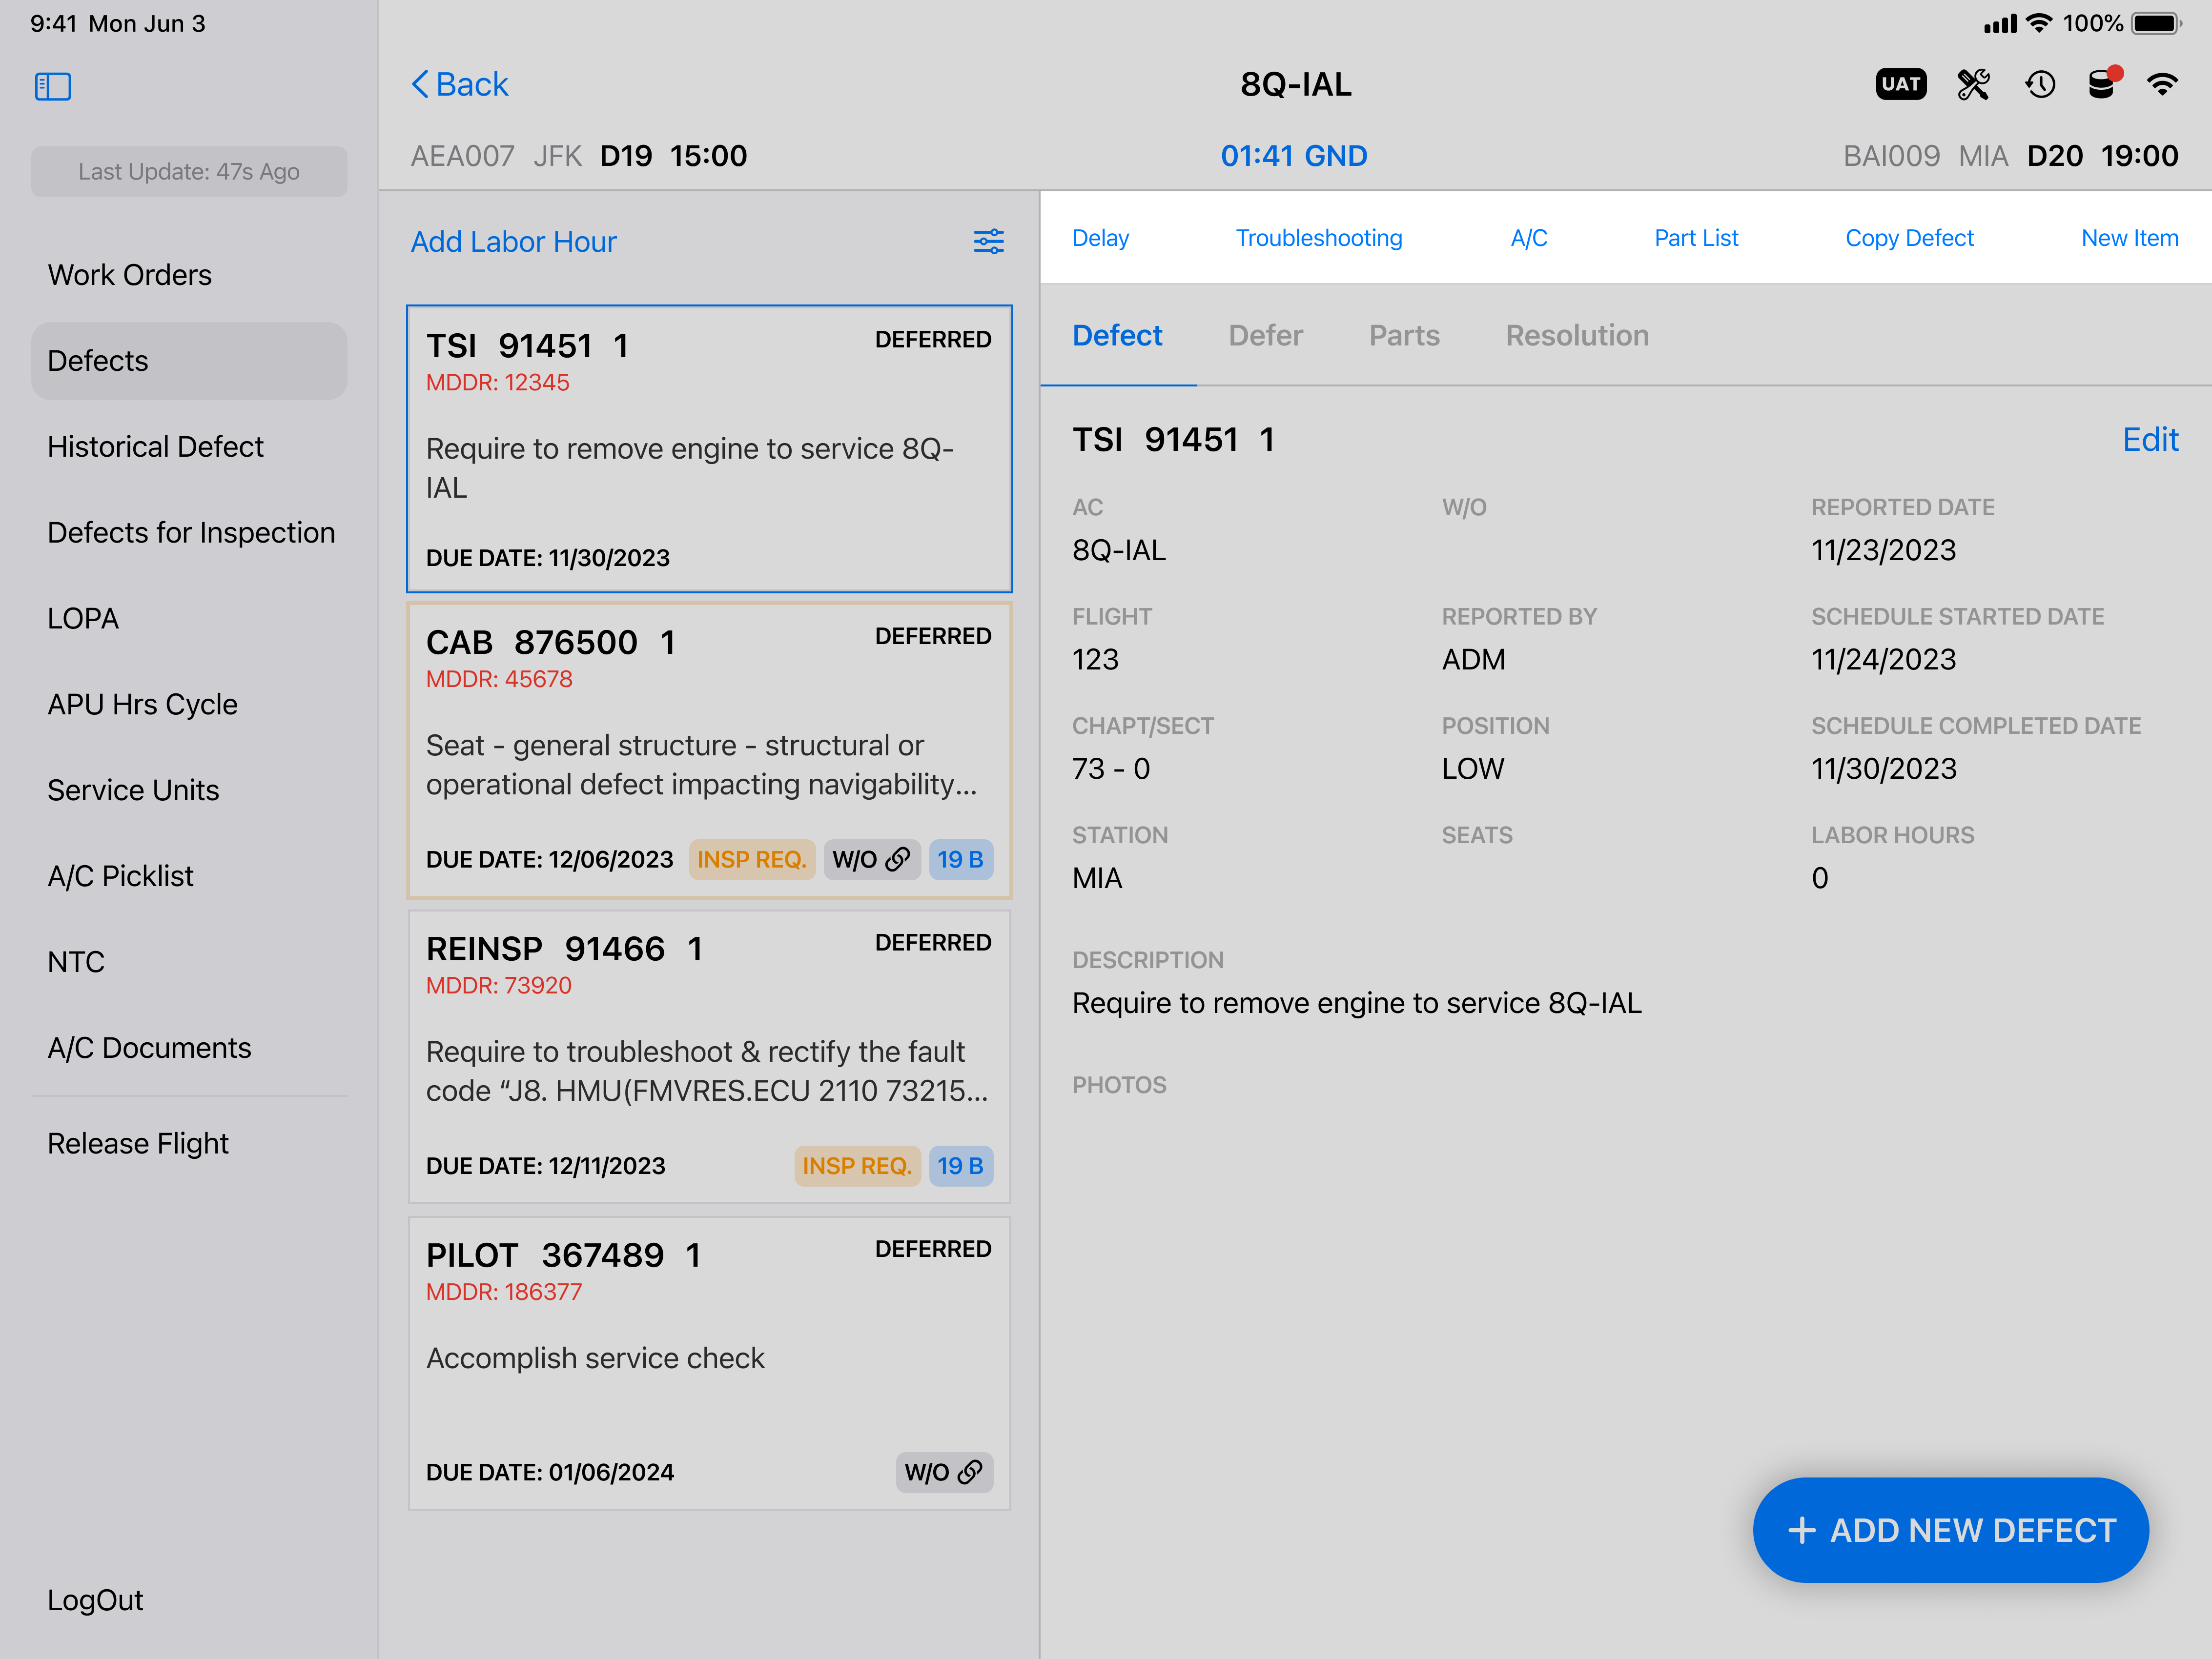Go back using the Back chevron
Screen dimensions: 2212x1659
point(460,84)
